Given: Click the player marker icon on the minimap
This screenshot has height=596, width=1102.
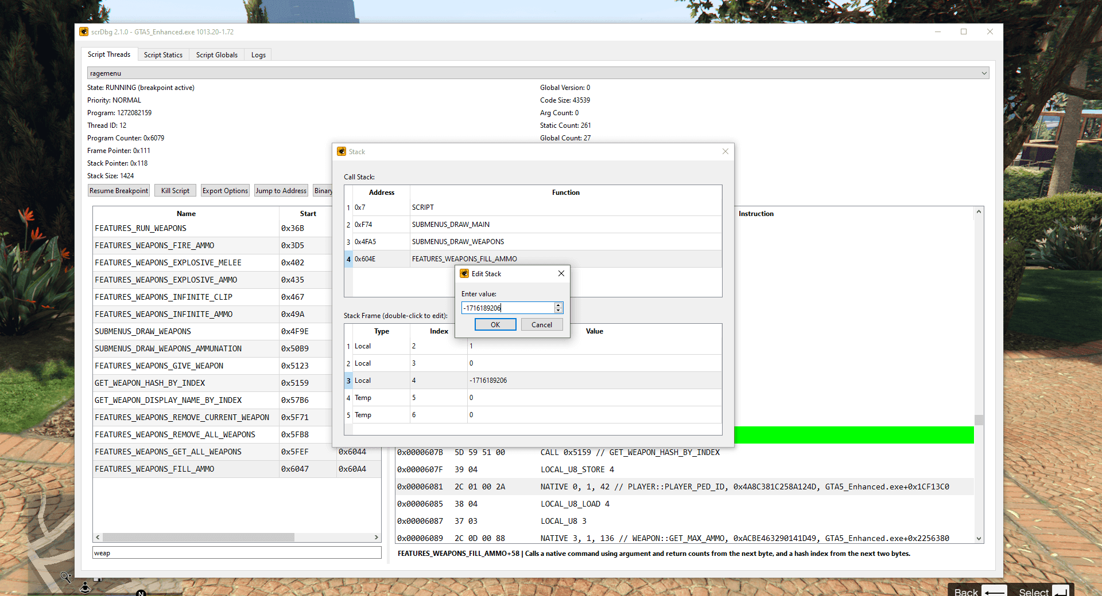Looking at the screenshot, I should click(85, 588).
